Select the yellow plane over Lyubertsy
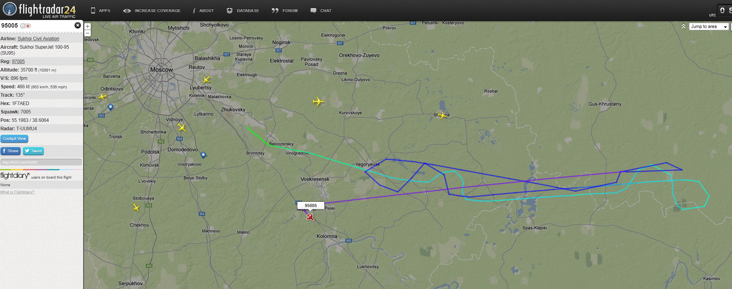This screenshot has height=289, width=732. [x=206, y=79]
